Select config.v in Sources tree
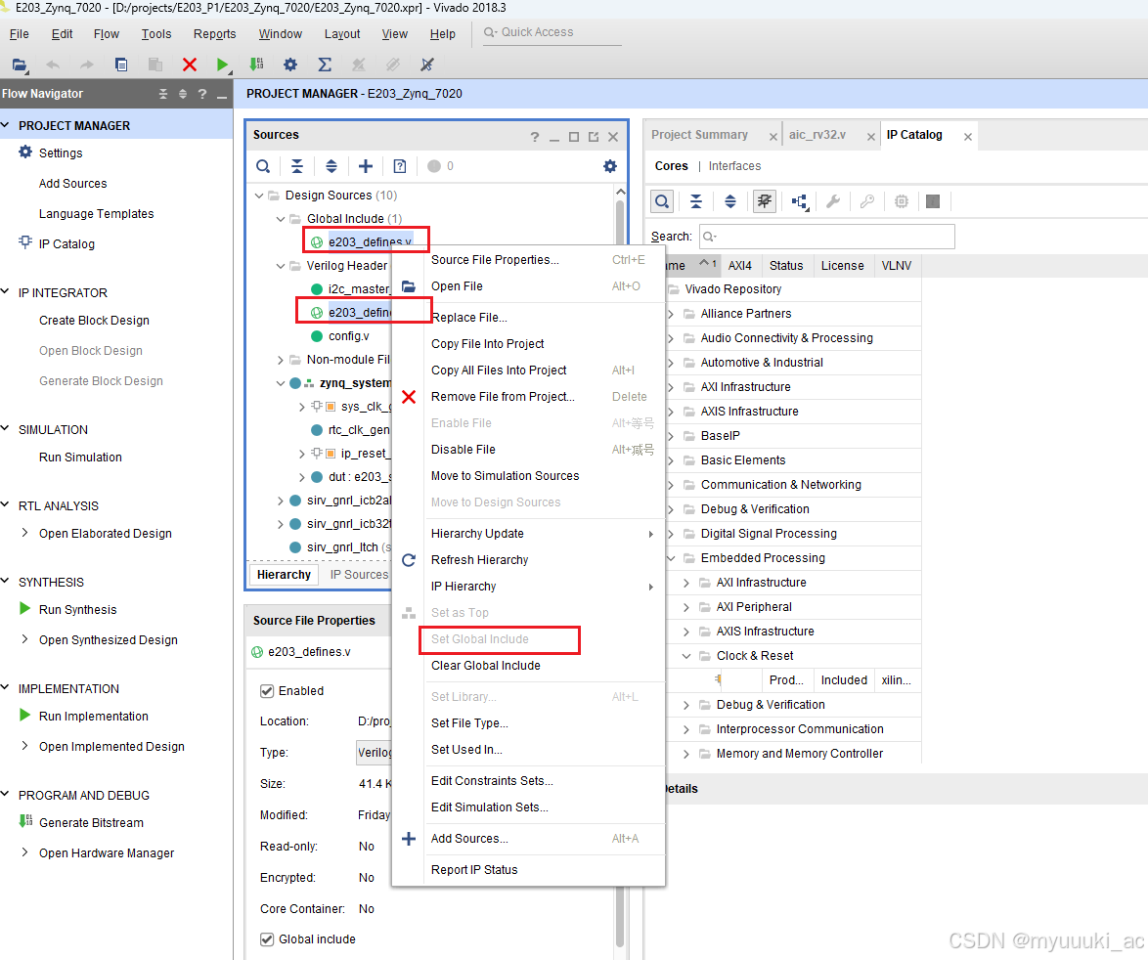 (348, 336)
